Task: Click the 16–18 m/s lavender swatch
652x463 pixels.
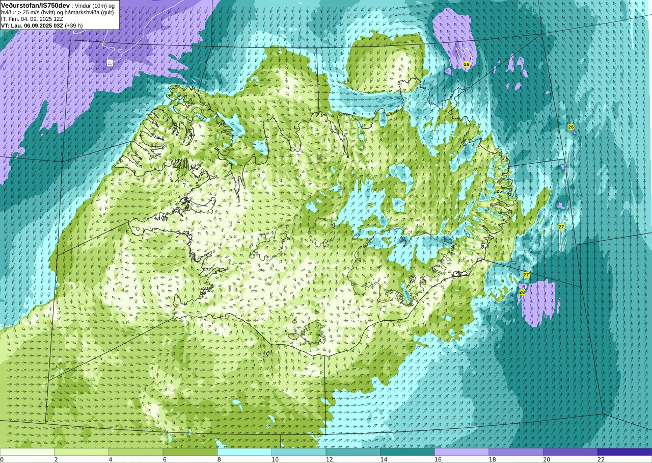Action: (462, 452)
